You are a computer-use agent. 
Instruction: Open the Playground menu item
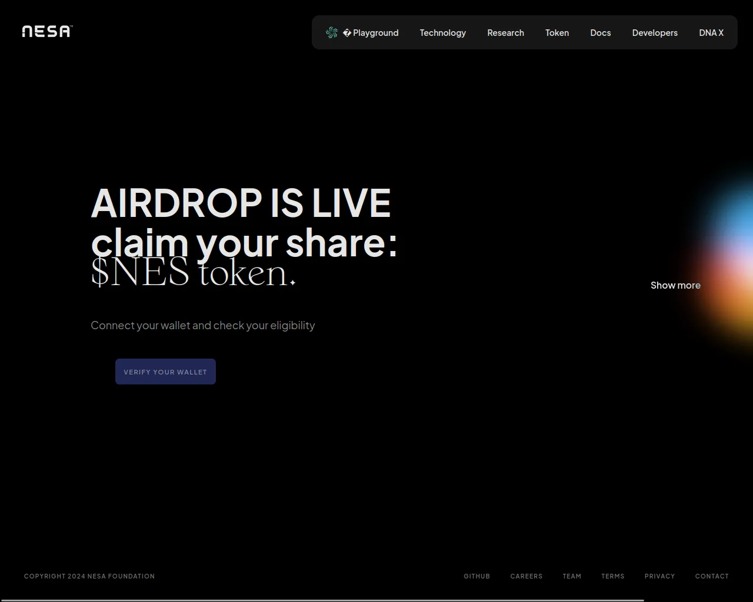[371, 33]
